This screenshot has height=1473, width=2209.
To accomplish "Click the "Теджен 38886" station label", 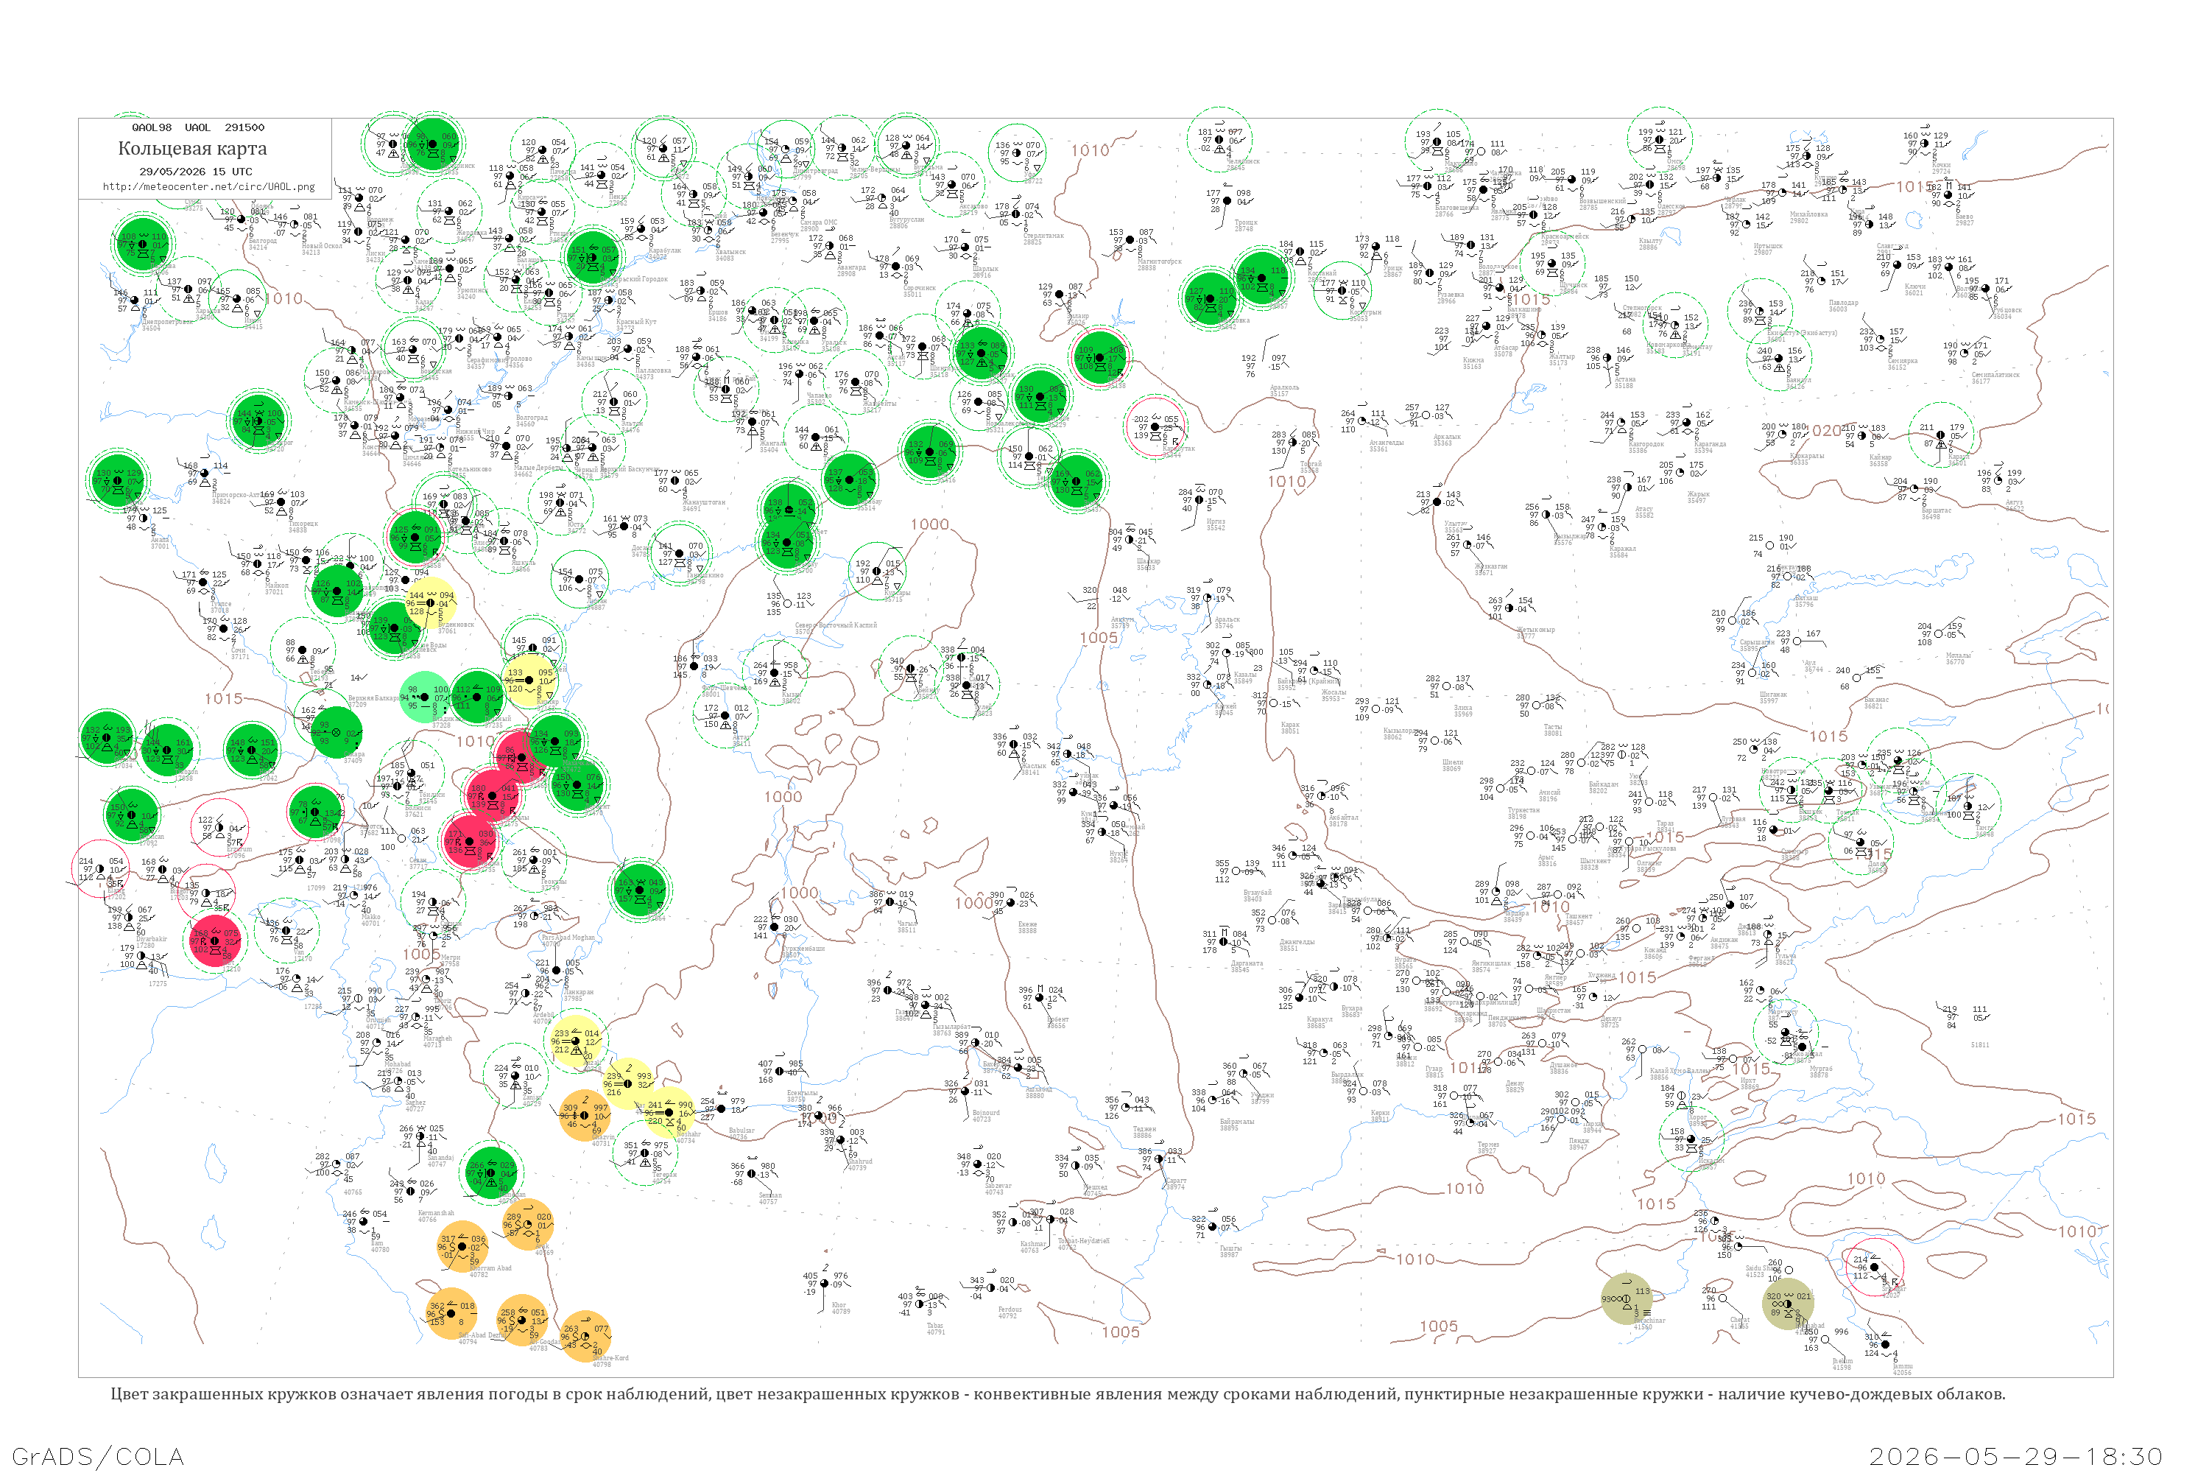I will pyautogui.click(x=1144, y=1132).
